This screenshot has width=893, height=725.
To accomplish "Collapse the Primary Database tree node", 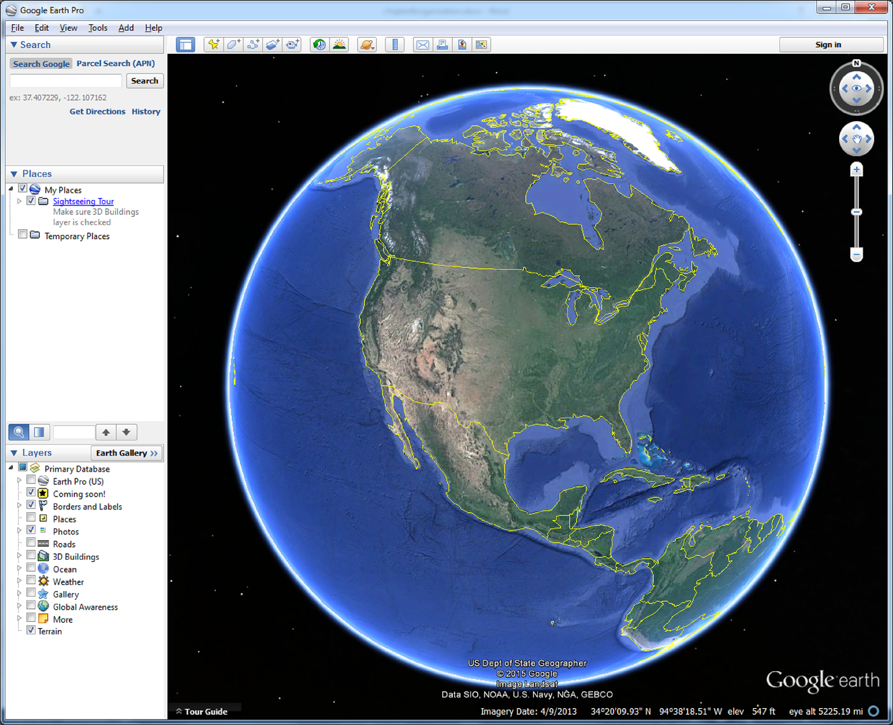I will [11, 468].
